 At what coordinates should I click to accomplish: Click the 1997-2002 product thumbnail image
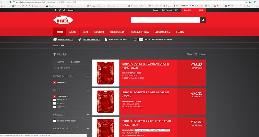(x=106, y=73)
